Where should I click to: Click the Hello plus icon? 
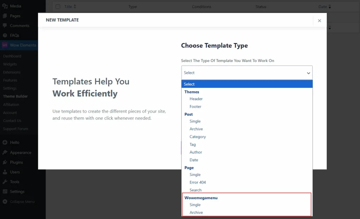[5, 142]
